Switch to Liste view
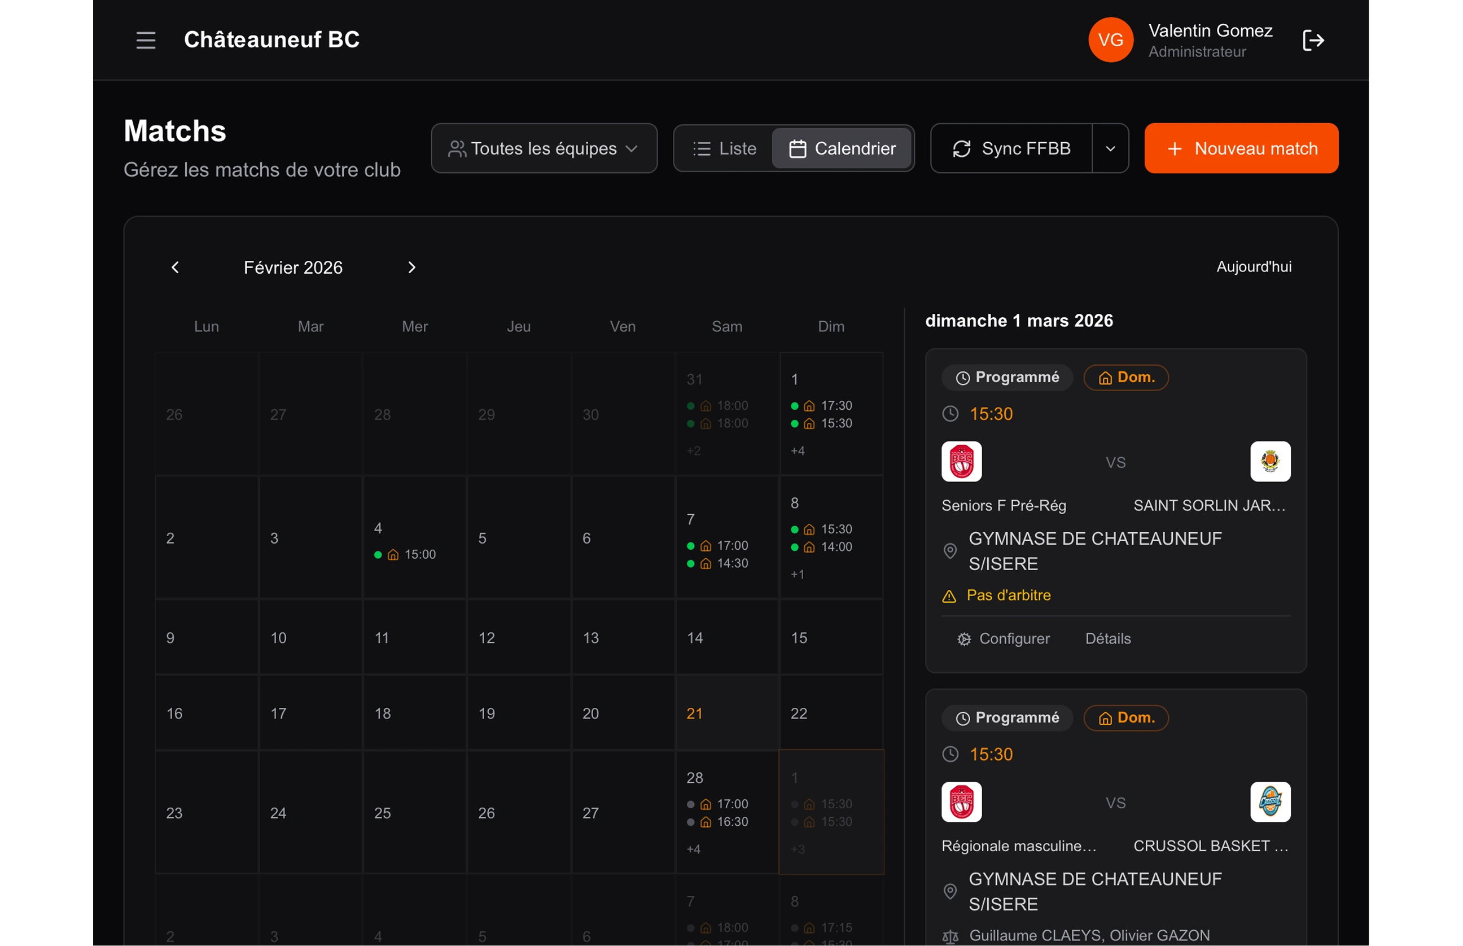 pos(725,148)
